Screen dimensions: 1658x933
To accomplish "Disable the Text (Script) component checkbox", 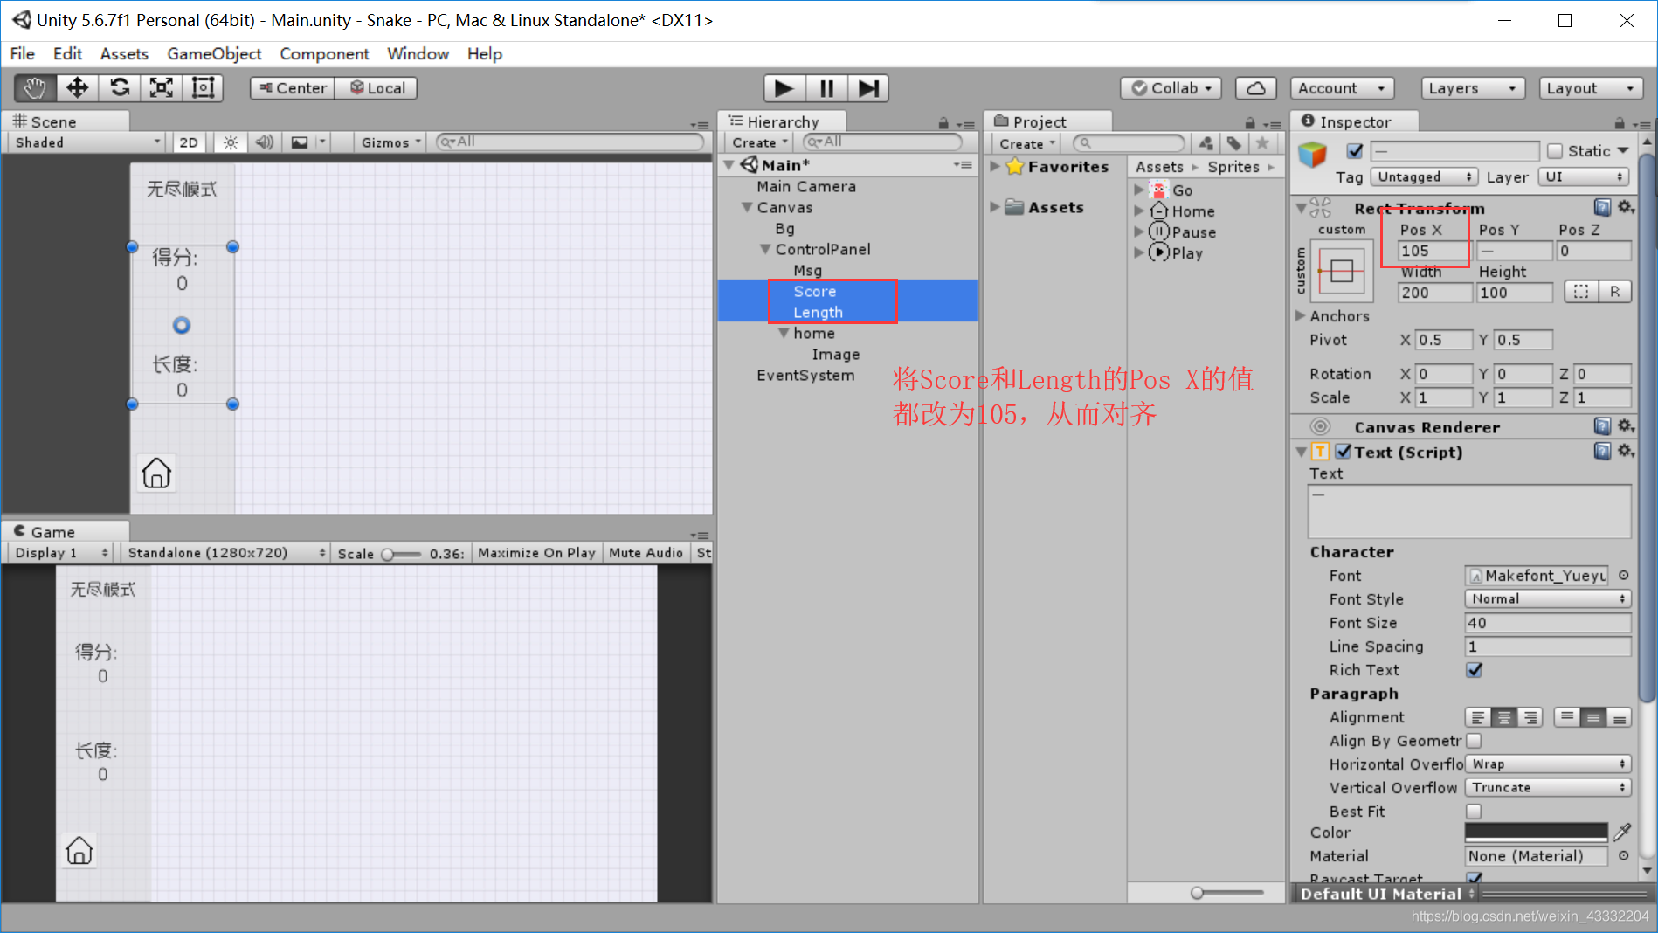I will (1344, 452).
